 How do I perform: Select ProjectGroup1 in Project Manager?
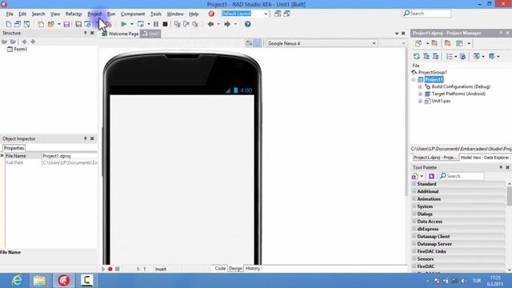[x=432, y=73]
